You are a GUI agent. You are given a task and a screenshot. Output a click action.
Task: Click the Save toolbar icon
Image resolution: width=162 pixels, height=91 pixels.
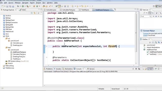tap(7, 6)
